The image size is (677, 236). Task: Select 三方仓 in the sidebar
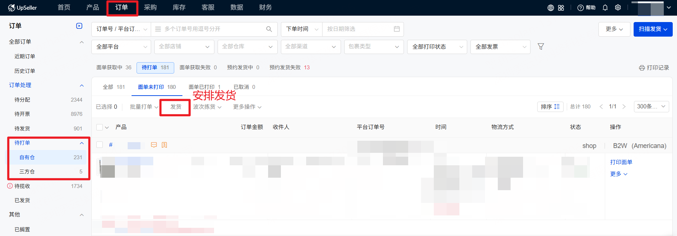[27, 172]
